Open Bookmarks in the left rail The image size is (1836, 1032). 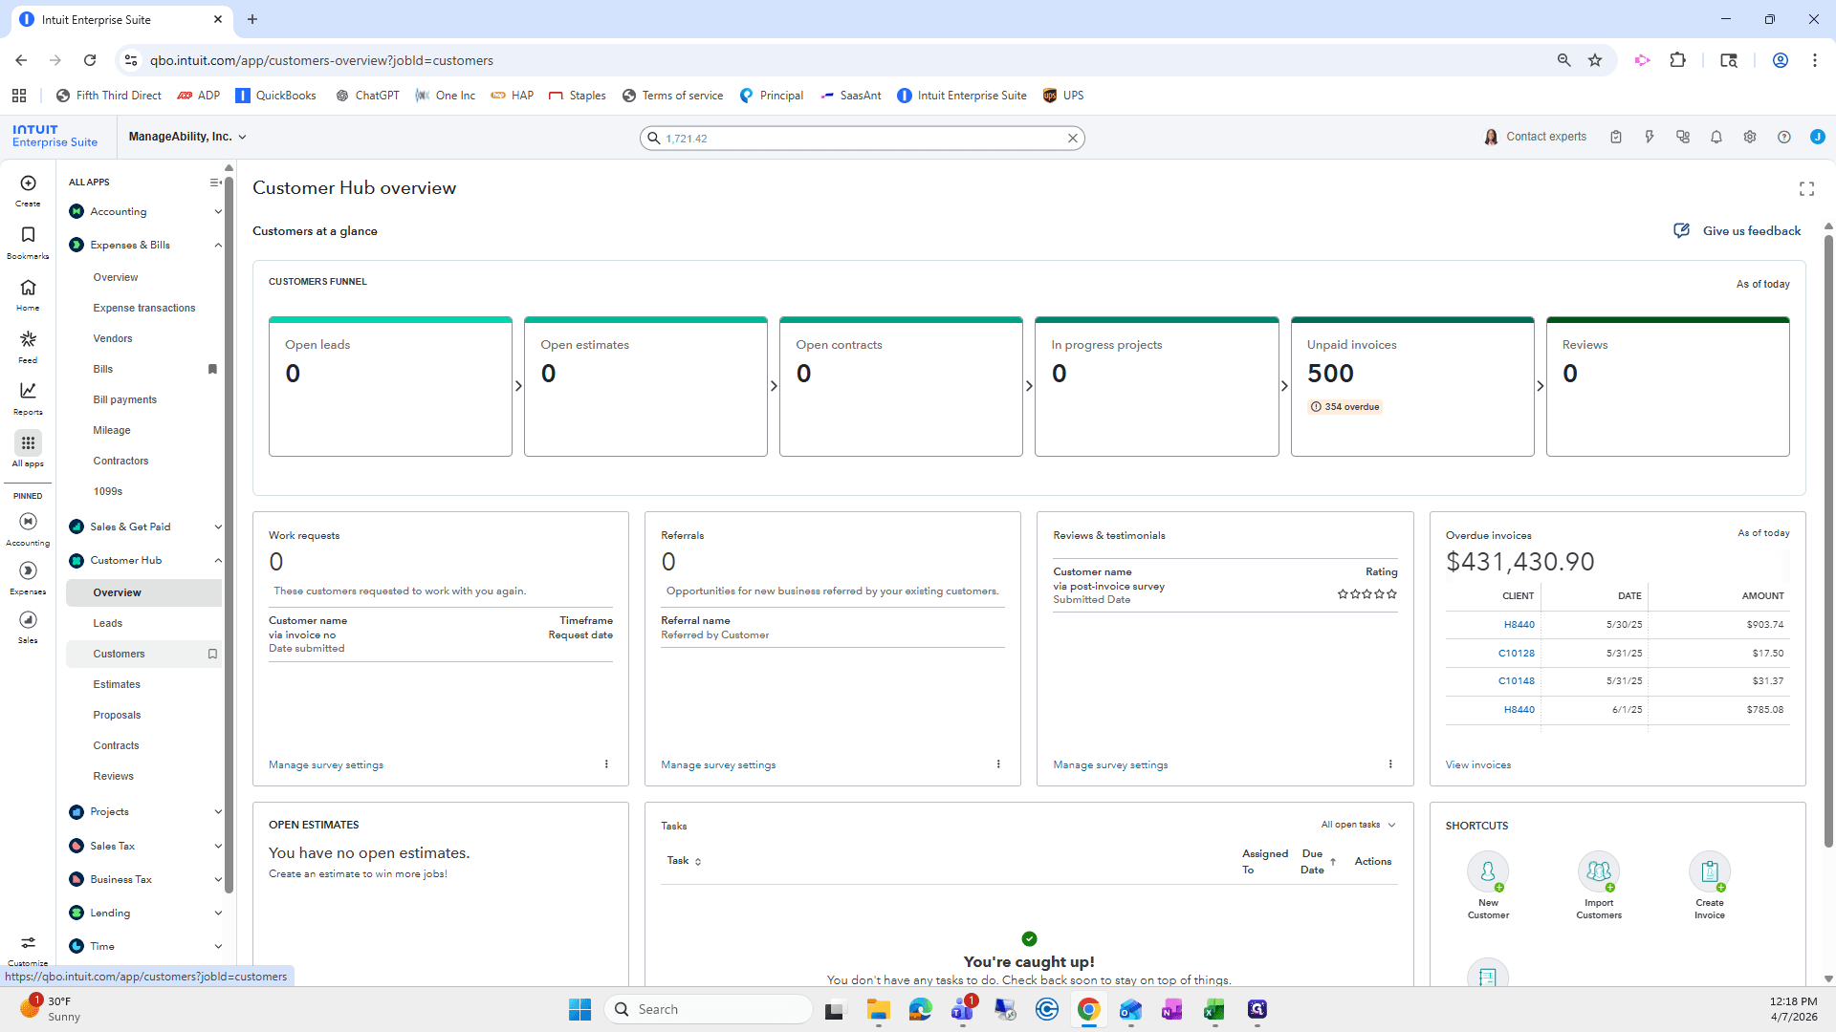[x=28, y=235]
